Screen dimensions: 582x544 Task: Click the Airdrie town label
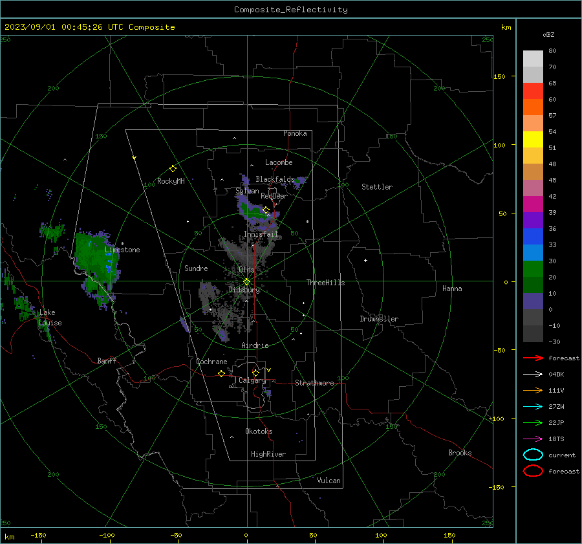point(255,345)
